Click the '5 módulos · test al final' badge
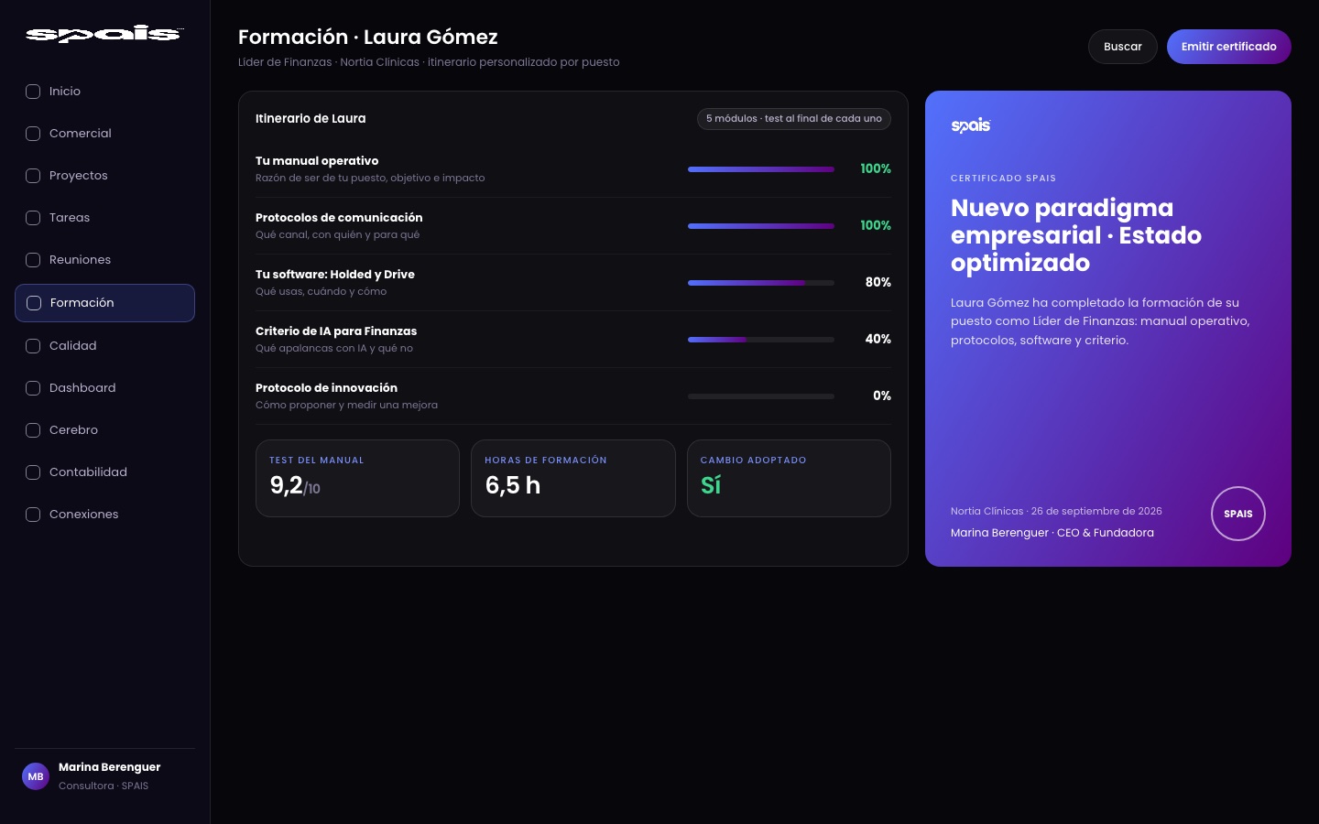Image resolution: width=1319 pixels, height=824 pixels. tap(794, 119)
